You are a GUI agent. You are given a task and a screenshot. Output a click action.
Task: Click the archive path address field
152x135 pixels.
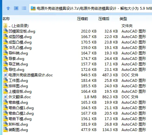[90, 8]
